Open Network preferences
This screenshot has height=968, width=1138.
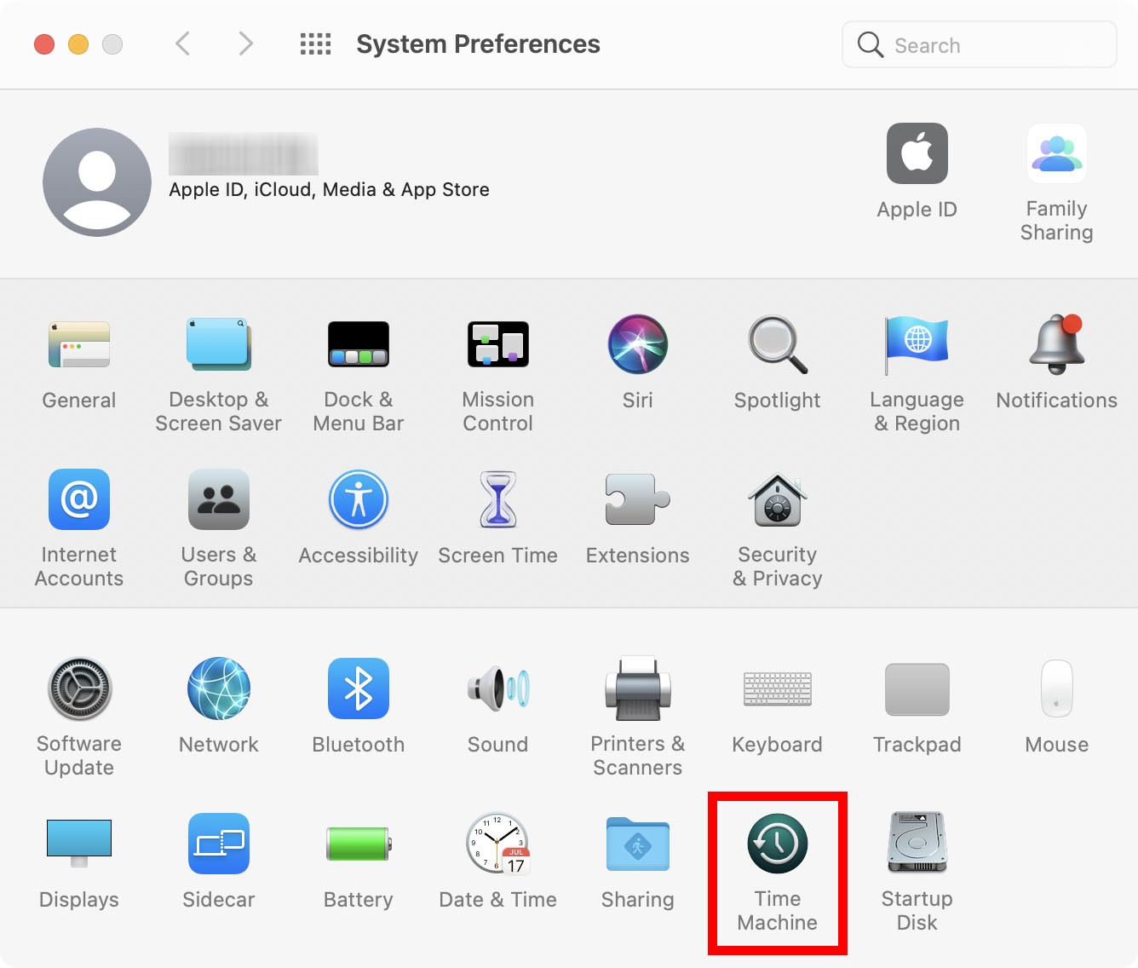[218, 689]
